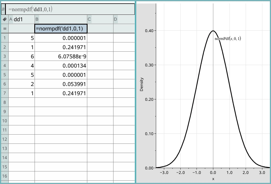Click the x horizontal axis label
Image resolution: width=271 pixels, height=184 pixels.
pyautogui.click(x=213, y=179)
